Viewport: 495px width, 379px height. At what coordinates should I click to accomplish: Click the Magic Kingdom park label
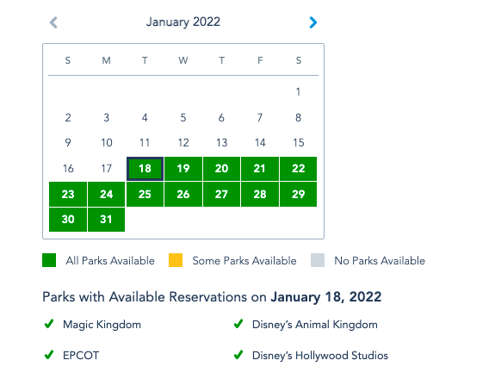102,325
